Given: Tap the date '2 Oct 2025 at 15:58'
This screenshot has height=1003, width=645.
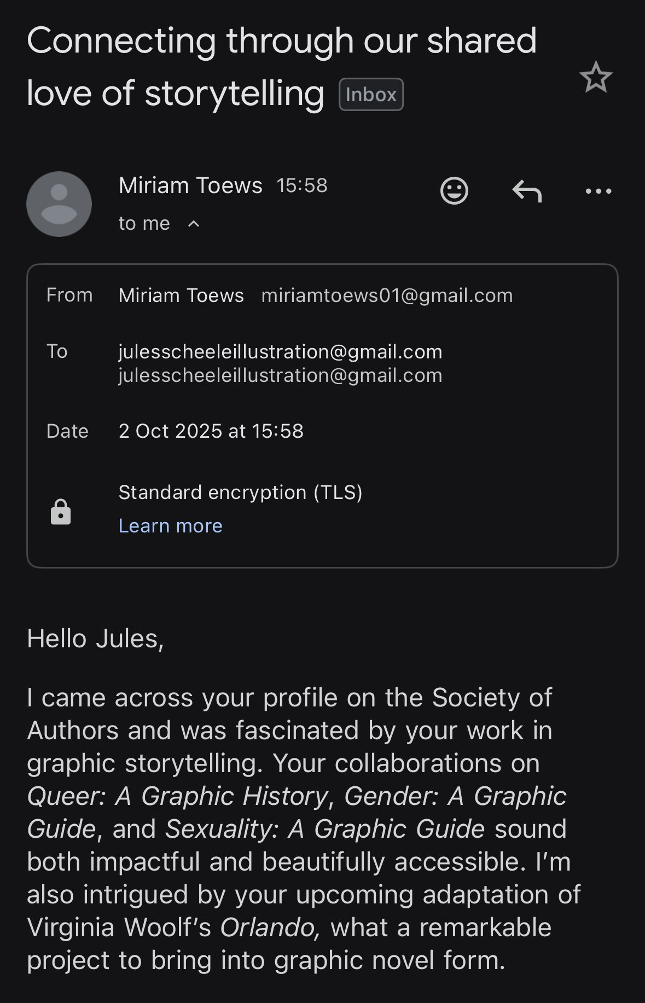Looking at the screenshot, I should pyautogui.click(x=211, y=431).
